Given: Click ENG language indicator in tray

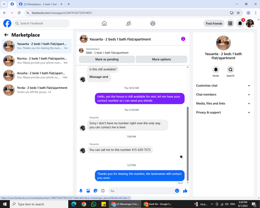Looking at the screenshot, I should 232,204.
